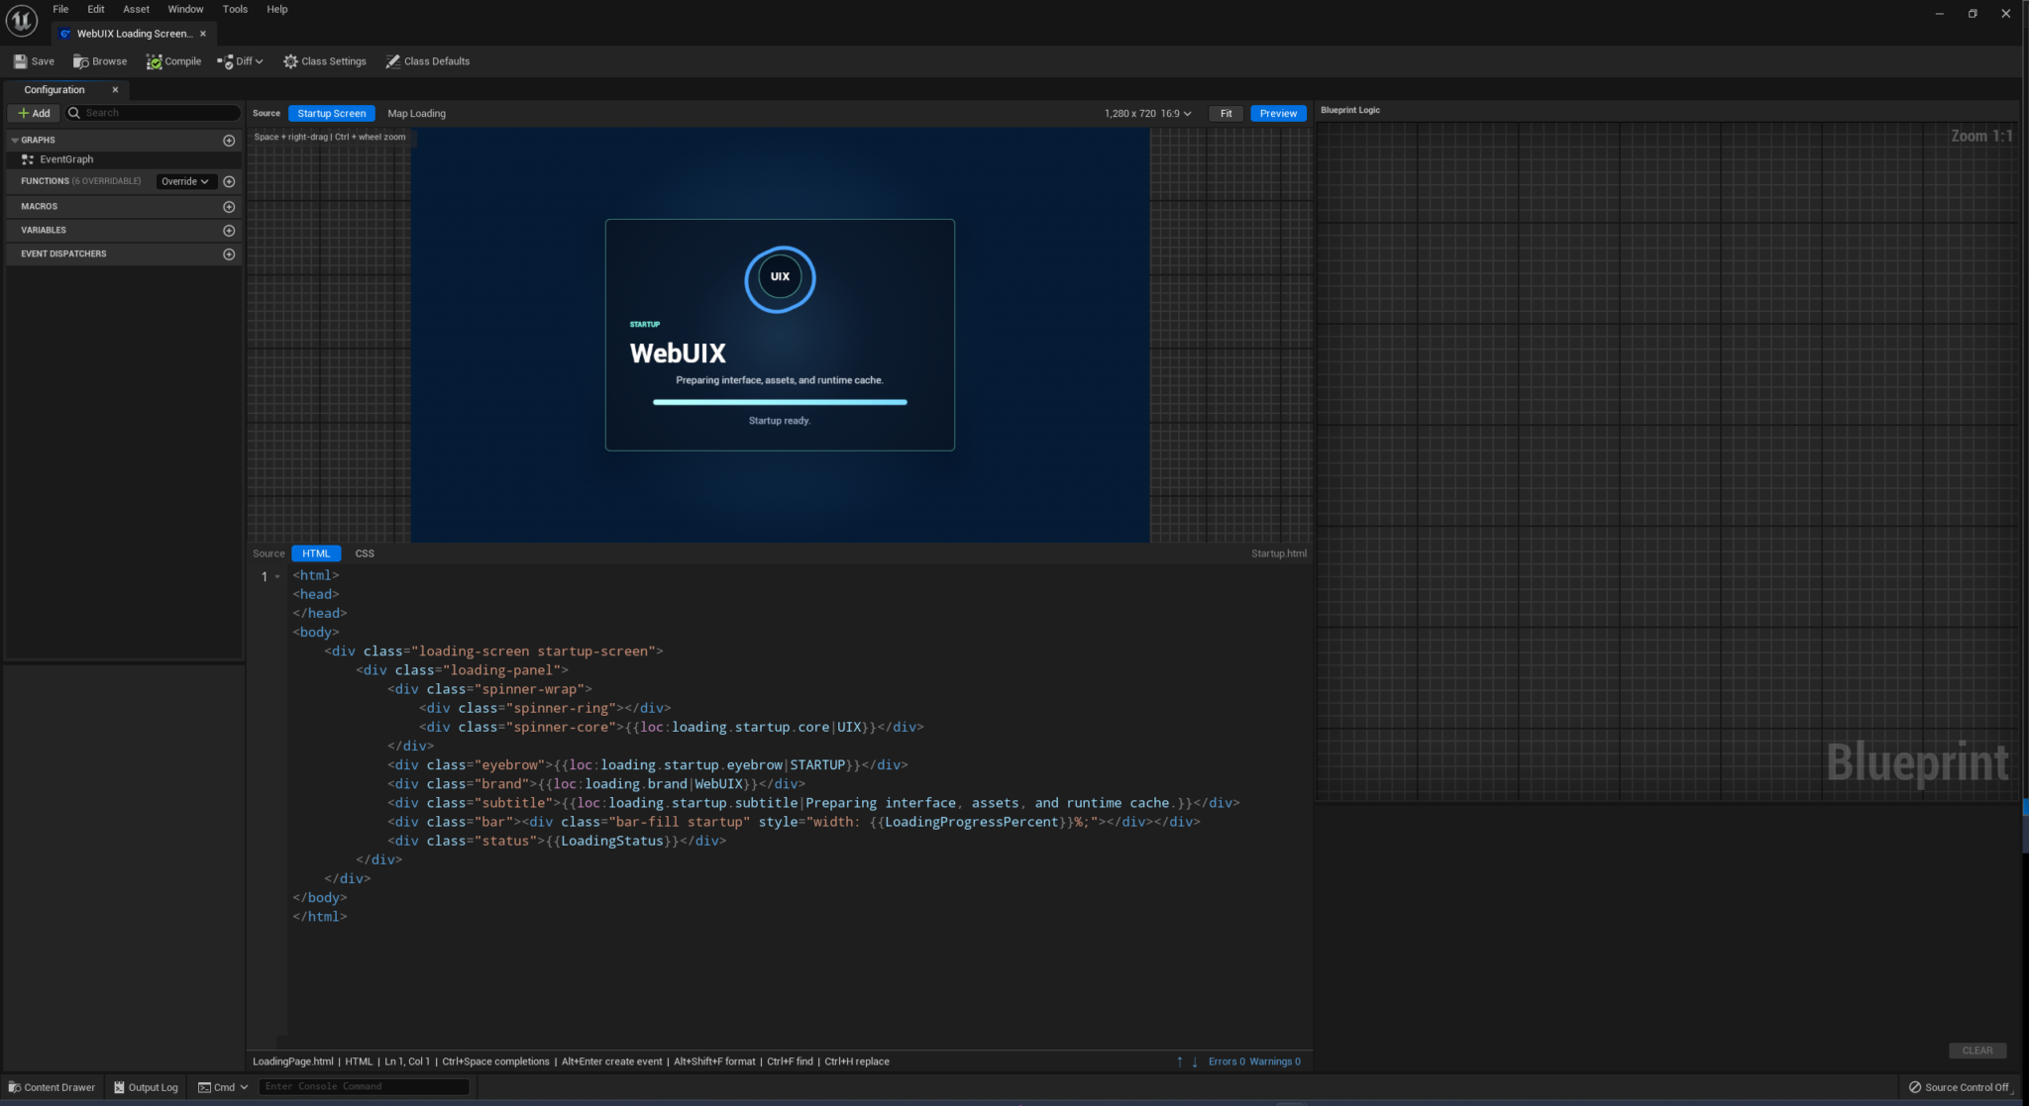The height and width of the screenshot is (1106, 2029).
Task: Open the Output Log
Action: pyautogui.click(x=146, y=1087)
